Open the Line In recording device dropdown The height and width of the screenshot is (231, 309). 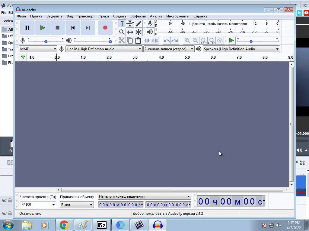coord(104,49)
